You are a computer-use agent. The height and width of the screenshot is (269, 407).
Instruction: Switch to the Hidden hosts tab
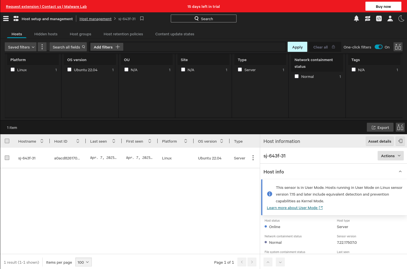pos(46,34)
